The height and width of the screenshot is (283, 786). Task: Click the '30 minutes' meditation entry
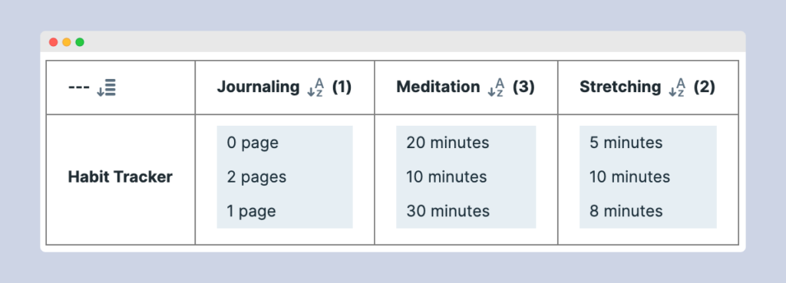[x=447, y=211]
